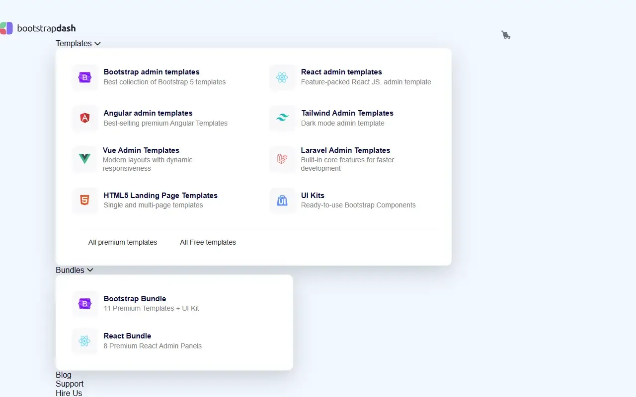This screenshot has height=397, width=636.
Task: Click 'Single and multi-page templates' description
Action: 153,205
